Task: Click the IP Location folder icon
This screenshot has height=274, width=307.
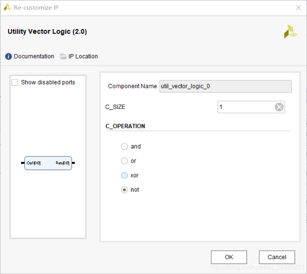Action: point(63,57)
